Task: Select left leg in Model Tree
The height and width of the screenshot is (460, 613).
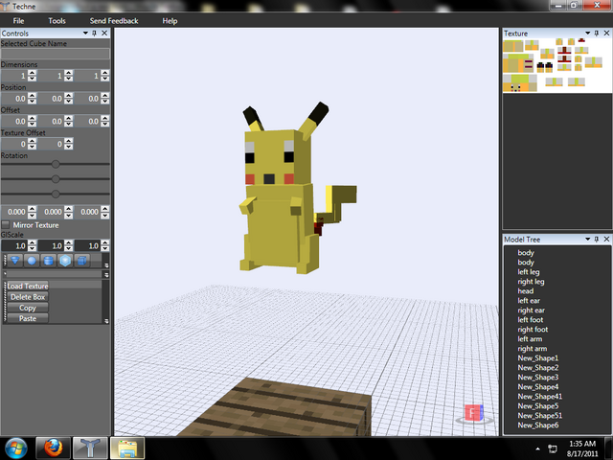Action: pos(529,272)
